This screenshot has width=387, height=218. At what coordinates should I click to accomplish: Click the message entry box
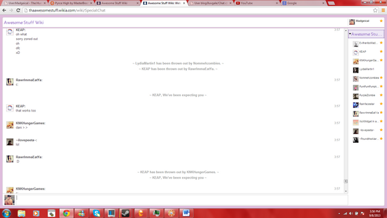181,200
